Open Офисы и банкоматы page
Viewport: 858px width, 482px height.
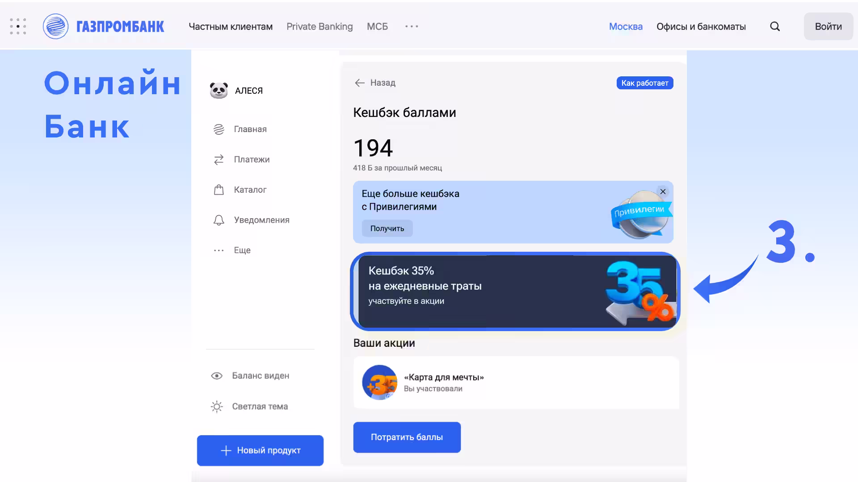point(701,26)
